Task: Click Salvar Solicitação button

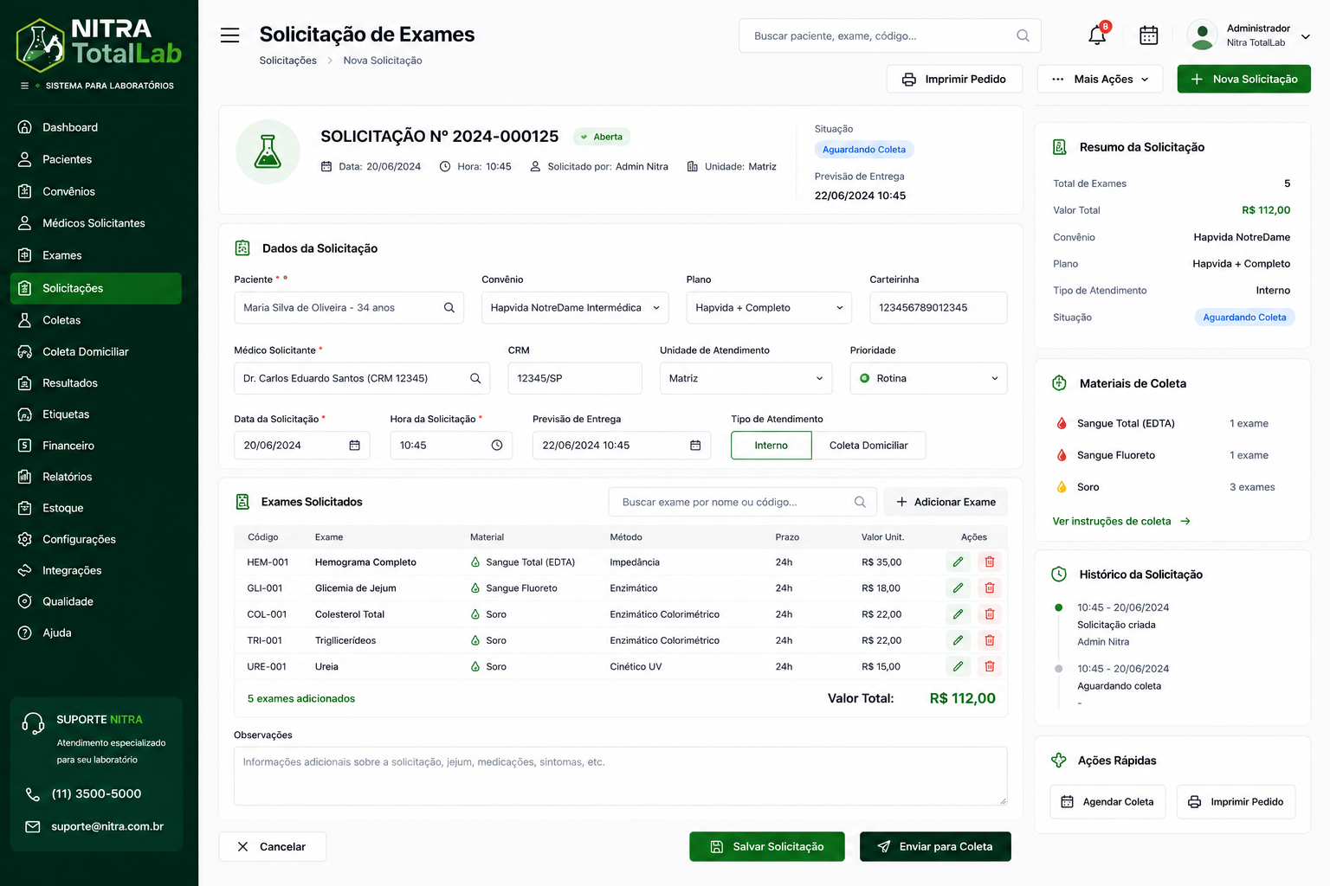Action: click(x=767, y=847)
